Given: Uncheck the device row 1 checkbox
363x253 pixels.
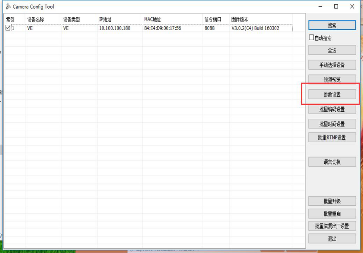Looking at the screenshot, I should (8, 28).
